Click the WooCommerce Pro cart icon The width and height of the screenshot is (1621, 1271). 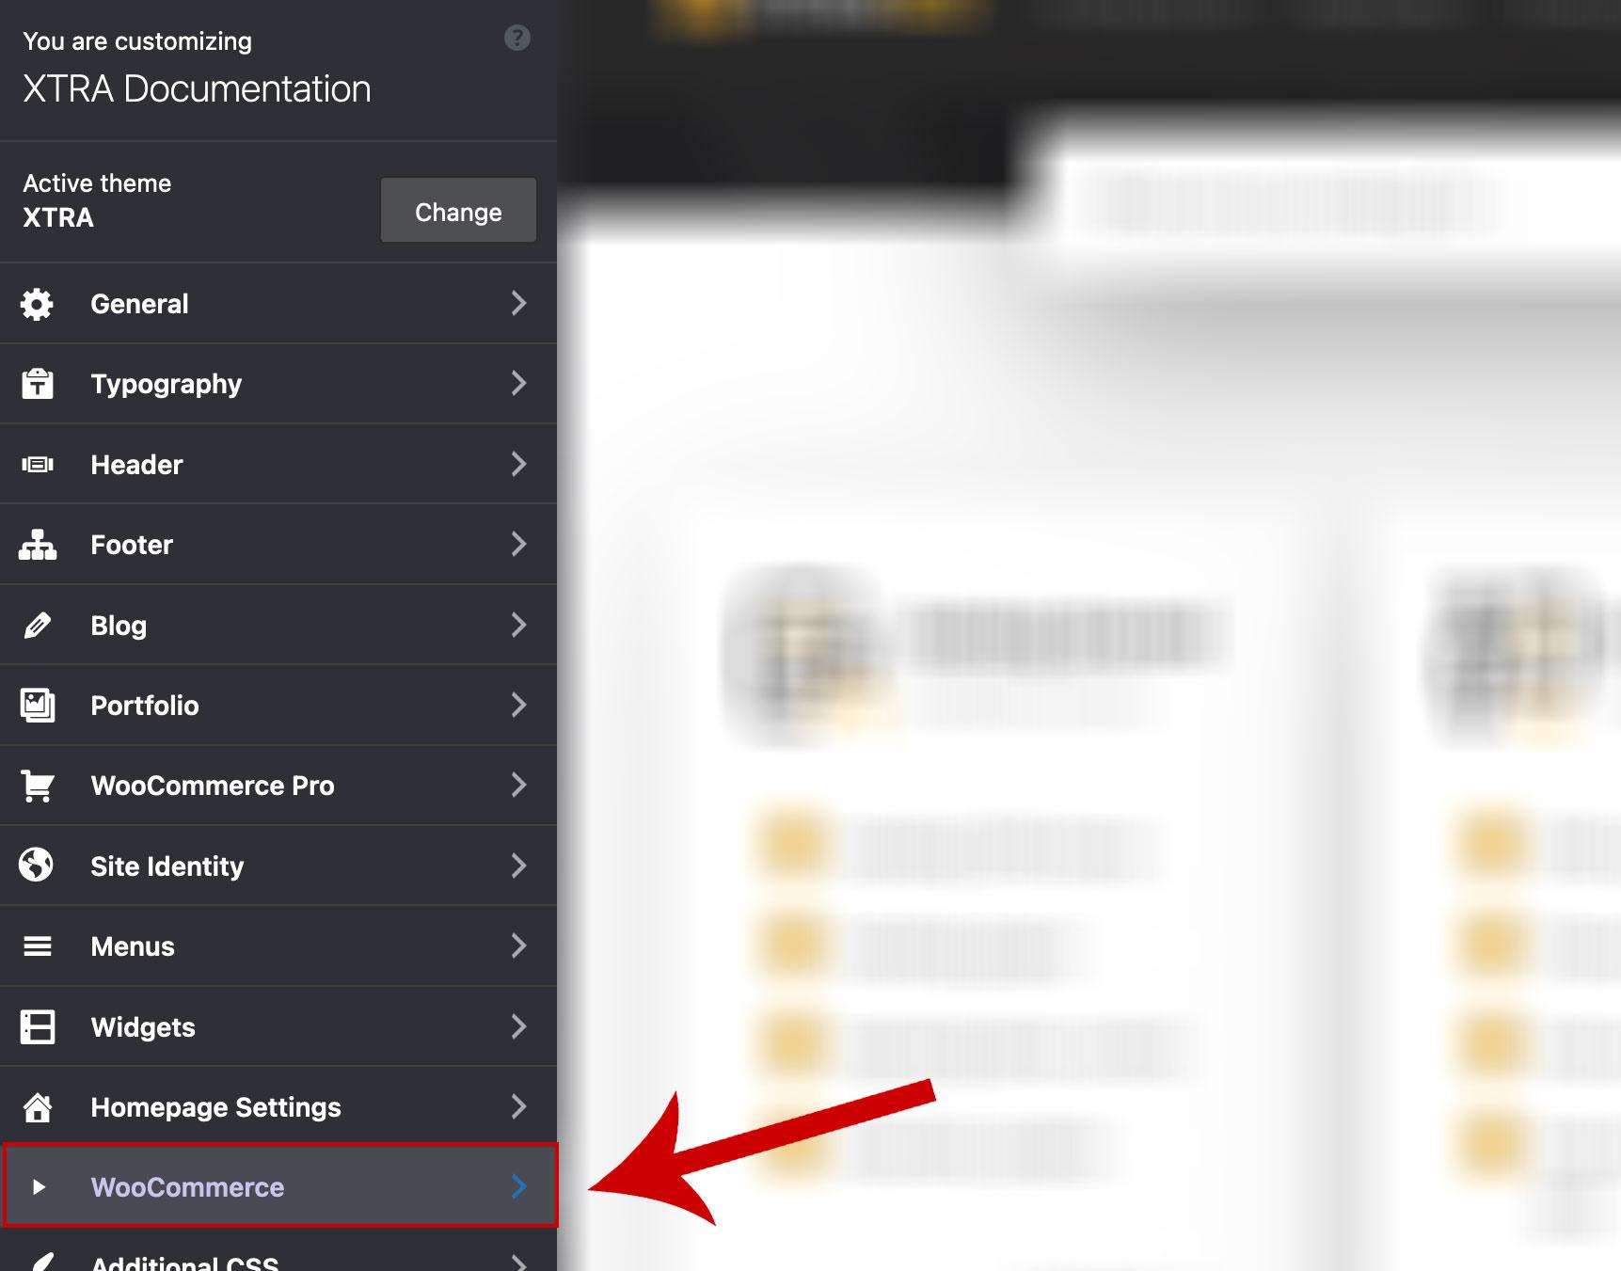click(37, 786)
